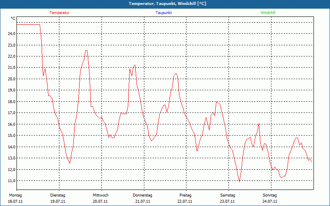Click the 15,0 value on the y-axis

pyautogui.click(x=12, y=136)
